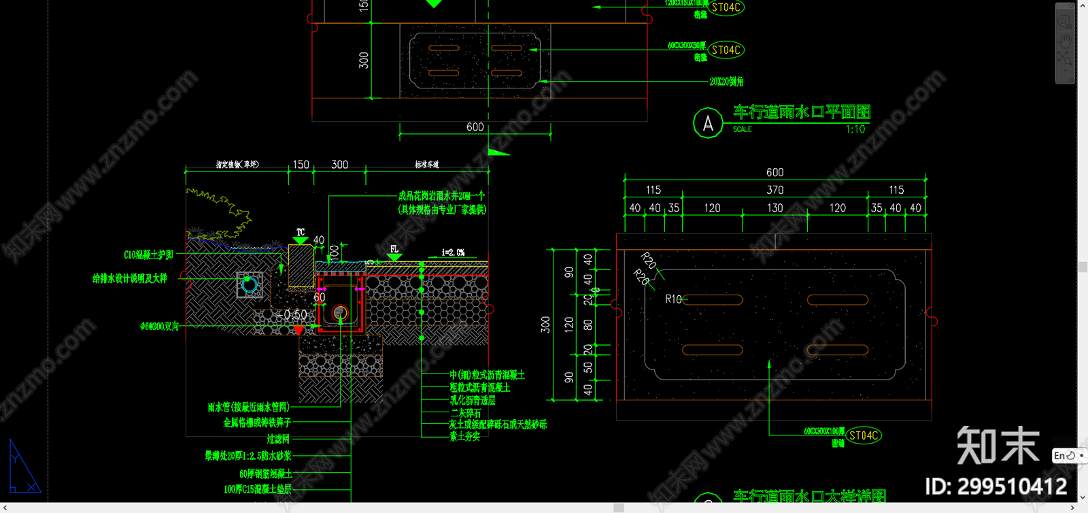Open the 2D navigation wheel
The height and width of the screenshot is (513, 1088).
(1064, 22)
